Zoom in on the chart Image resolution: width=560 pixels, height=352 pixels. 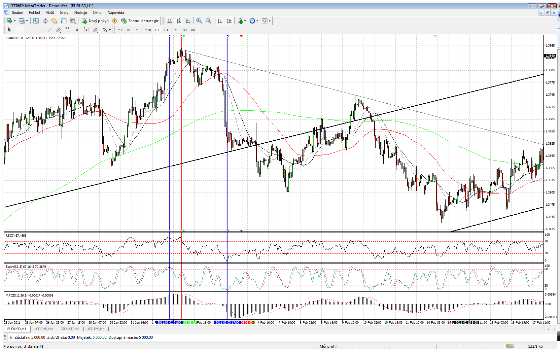point(199,21)
